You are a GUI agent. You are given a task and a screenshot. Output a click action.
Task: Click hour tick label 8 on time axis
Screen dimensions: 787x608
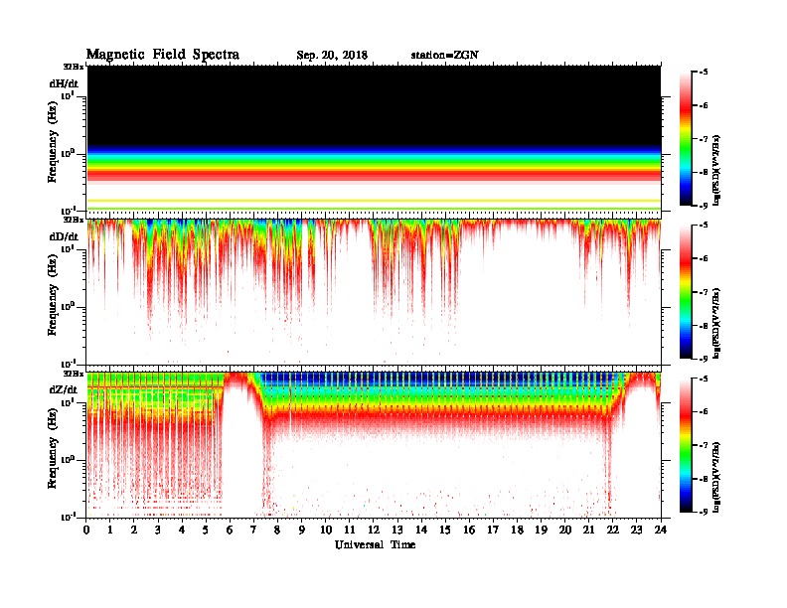click(277, 530)
